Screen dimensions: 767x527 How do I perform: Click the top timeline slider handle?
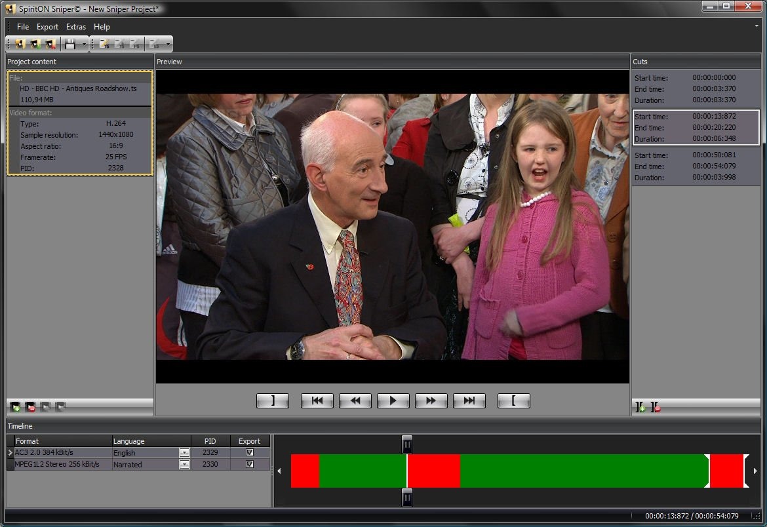(407, 444)
